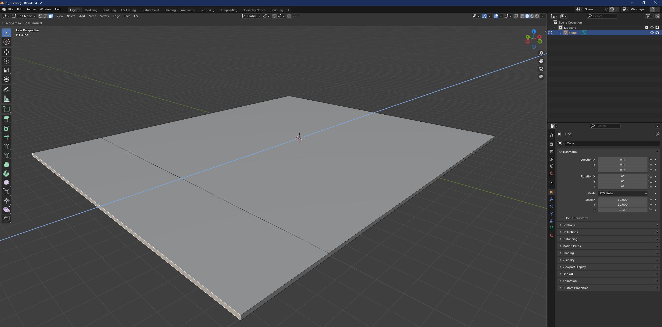Select the Shear tool
Image resolution: width=662 pixels, height=327 pixels.
(x=6, y=210)
